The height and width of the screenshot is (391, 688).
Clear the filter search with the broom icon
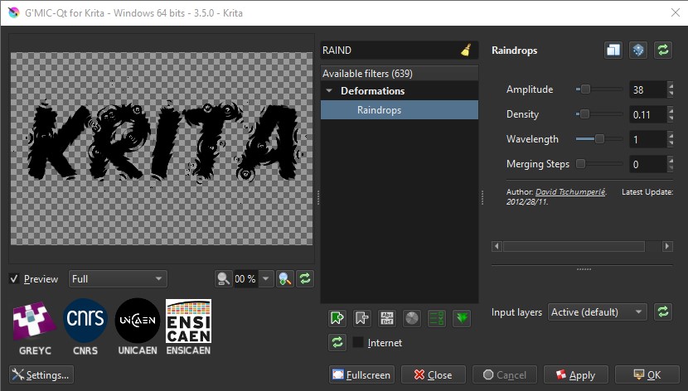[467, 51]
